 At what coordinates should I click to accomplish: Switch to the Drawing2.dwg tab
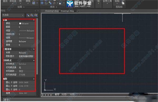click(x=67, y=11)
